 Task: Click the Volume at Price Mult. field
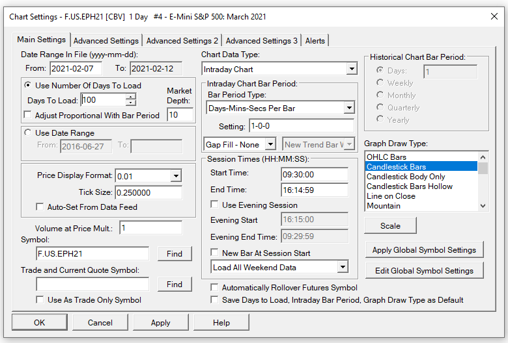150,228
